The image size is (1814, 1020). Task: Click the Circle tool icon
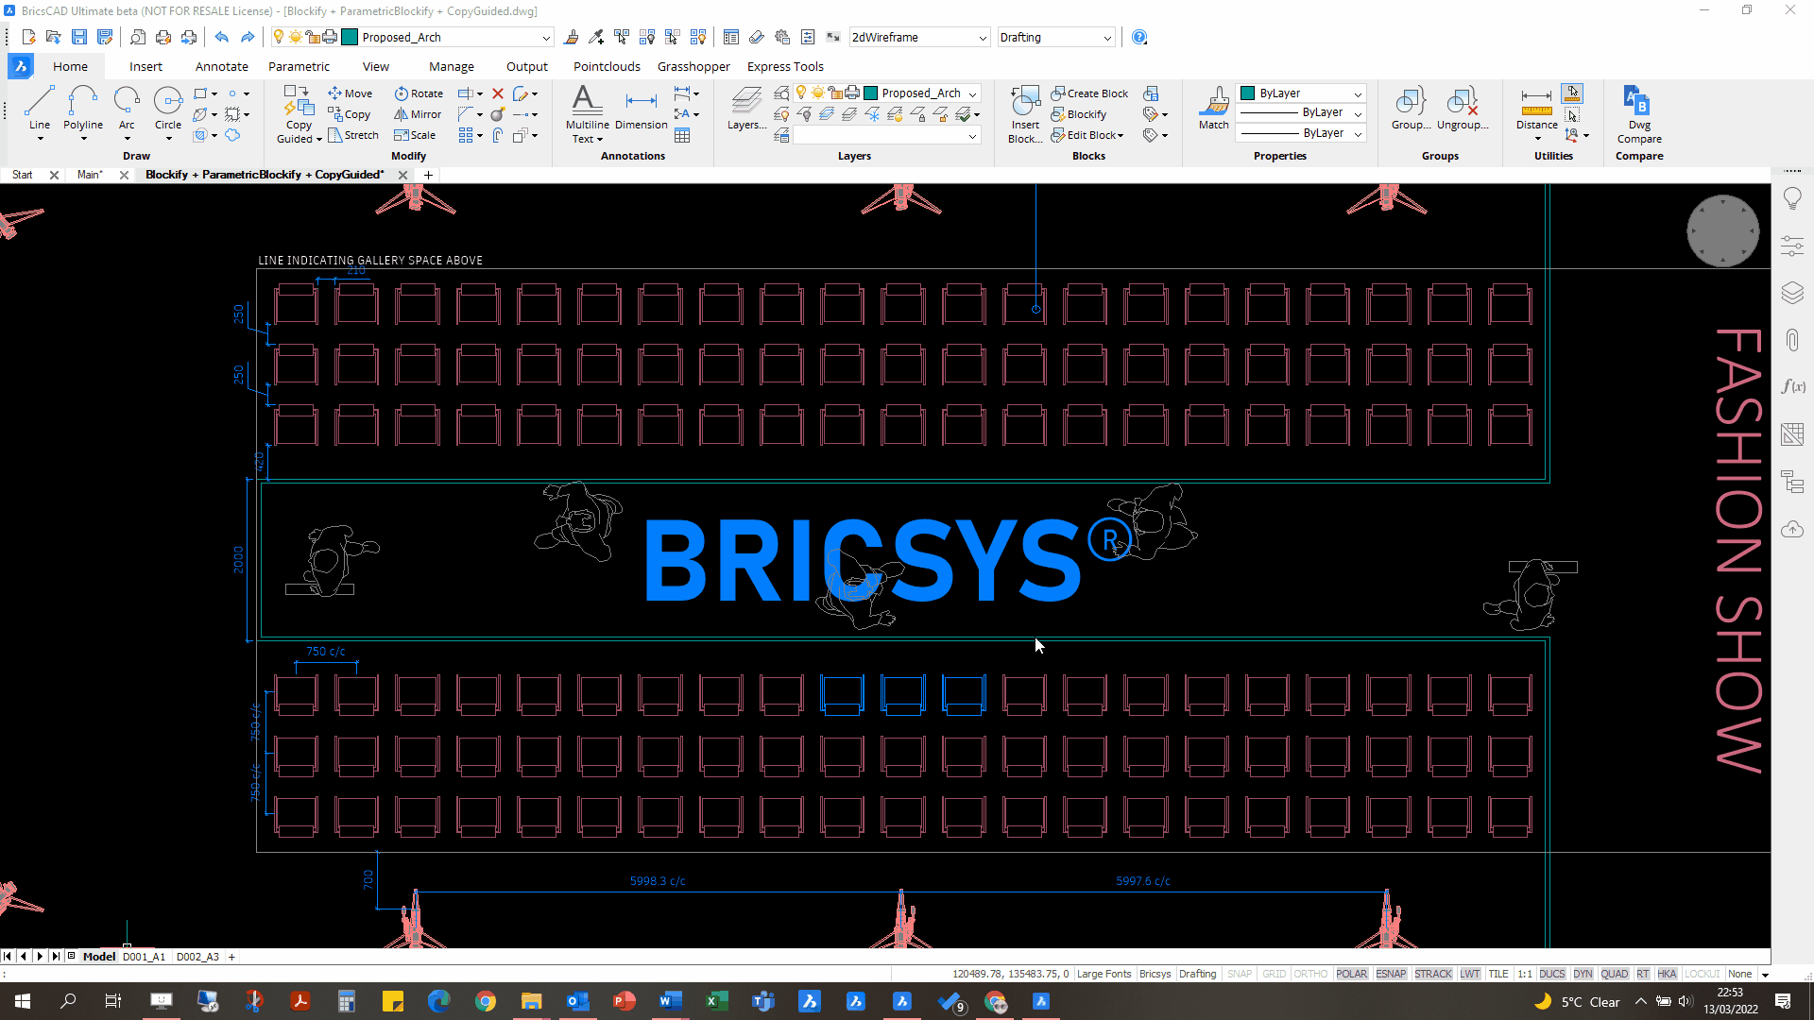coord(167,102)
